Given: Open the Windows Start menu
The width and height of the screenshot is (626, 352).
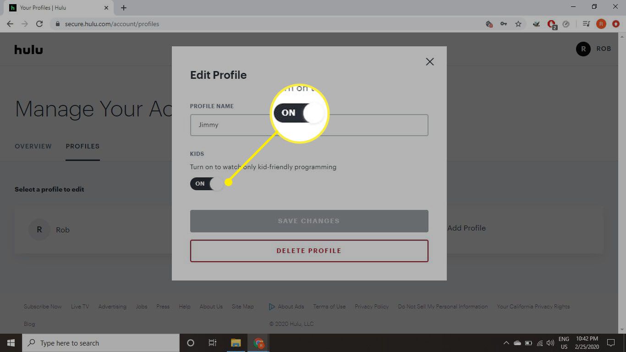Looking at the screenshot, I should click(11, 343).
